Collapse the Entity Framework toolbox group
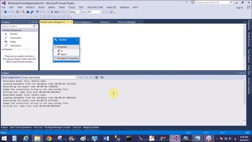252x142 pixels. coord(3,30)
